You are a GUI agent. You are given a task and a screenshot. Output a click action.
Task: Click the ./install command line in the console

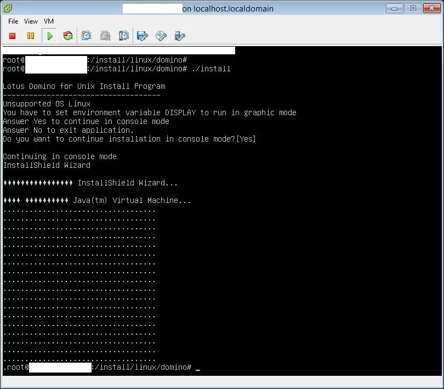click(x=211, y=69)
